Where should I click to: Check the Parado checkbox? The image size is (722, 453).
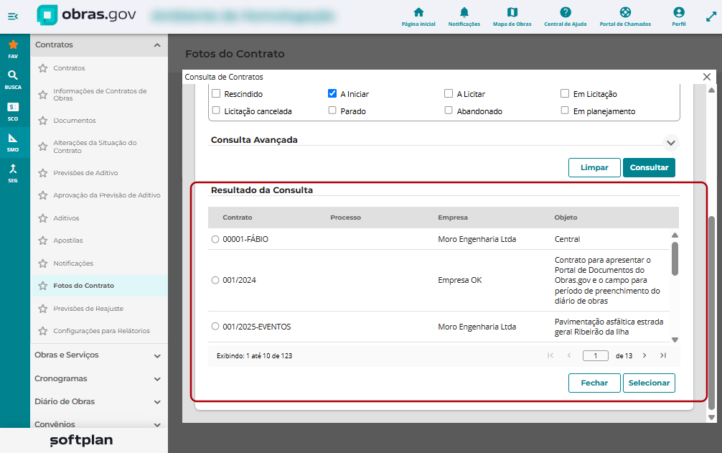point(332,111)
